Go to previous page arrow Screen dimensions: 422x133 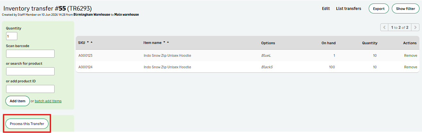click(384, 28)
